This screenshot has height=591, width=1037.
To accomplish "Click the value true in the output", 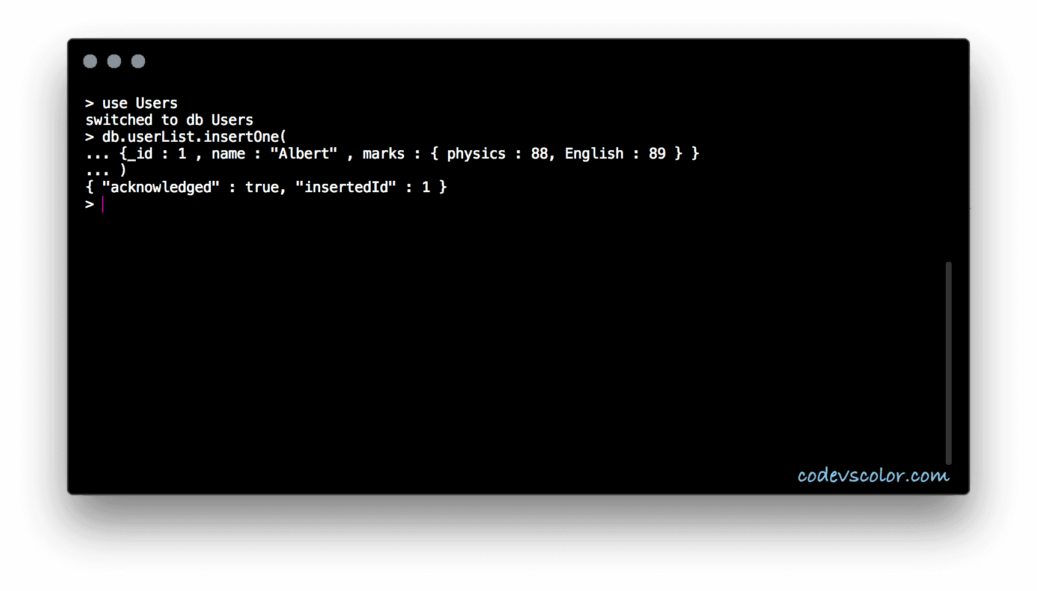I will [262, 187].
